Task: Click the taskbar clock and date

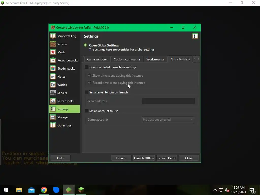Action: [x=238, y=190]
